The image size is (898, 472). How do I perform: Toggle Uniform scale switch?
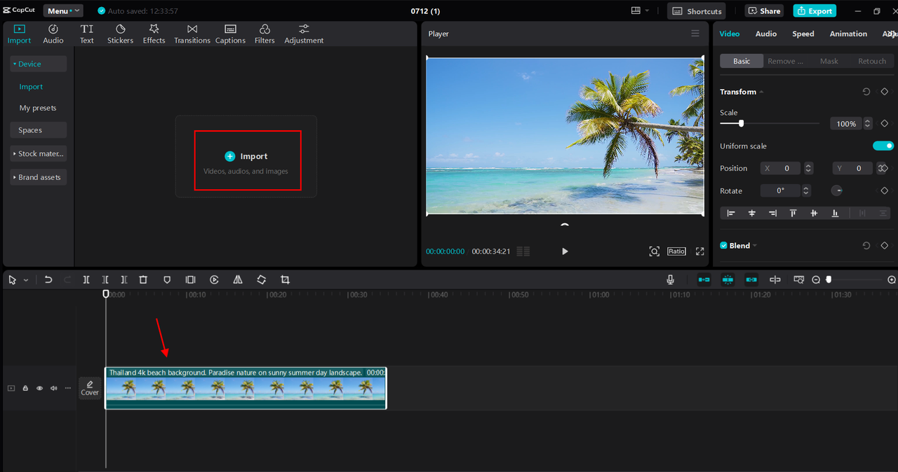[x=883, y=146]
